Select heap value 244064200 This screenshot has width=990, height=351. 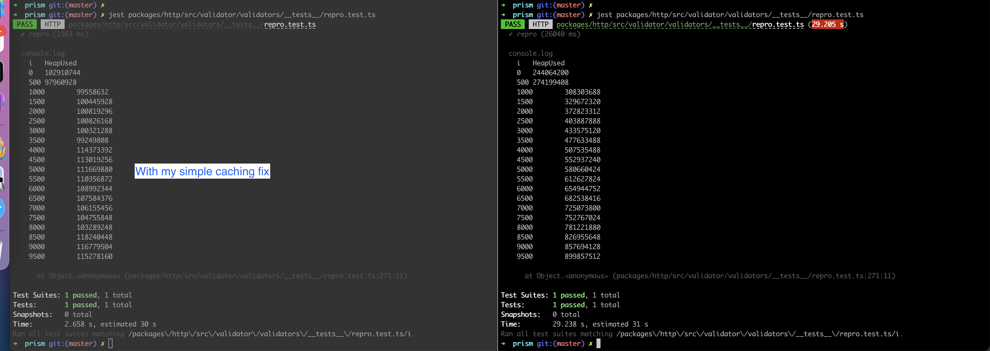click(x=550, y=73)
